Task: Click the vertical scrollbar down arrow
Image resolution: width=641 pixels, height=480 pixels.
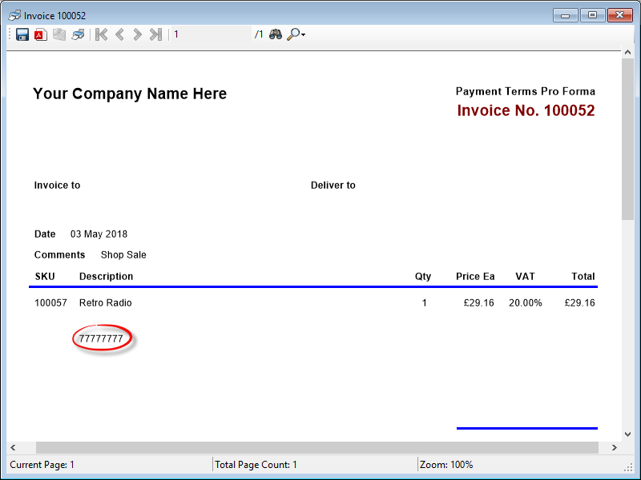Action: [x=627, y=434]
